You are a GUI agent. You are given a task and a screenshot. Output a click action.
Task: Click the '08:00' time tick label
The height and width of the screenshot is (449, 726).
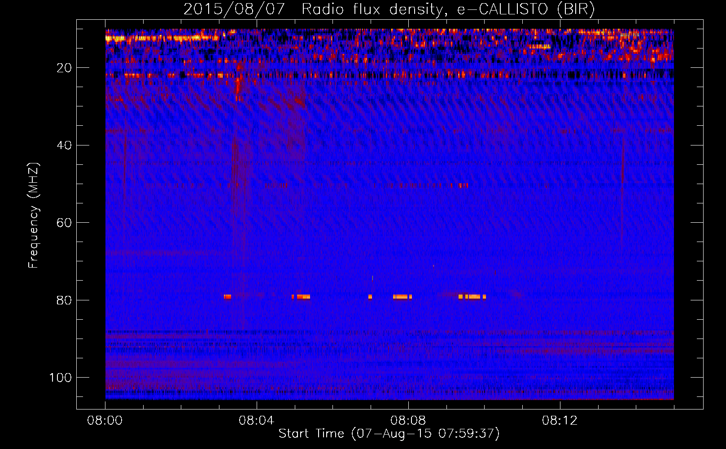click(105, 421)
